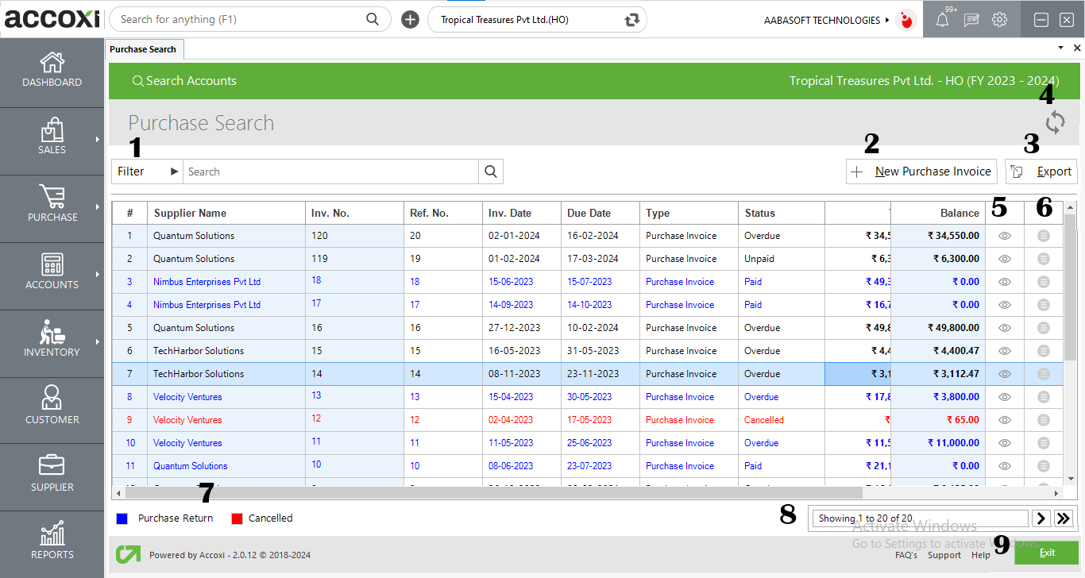Export the purchase invoice list
Screen dimensions: 1085x578
(1041, 171)
